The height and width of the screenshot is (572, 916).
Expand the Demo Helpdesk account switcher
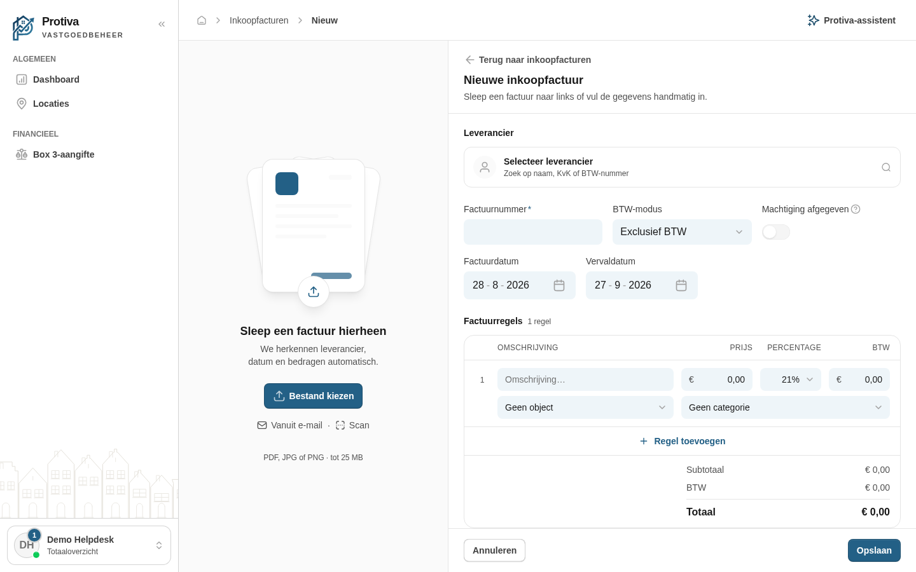click(89, 545)
